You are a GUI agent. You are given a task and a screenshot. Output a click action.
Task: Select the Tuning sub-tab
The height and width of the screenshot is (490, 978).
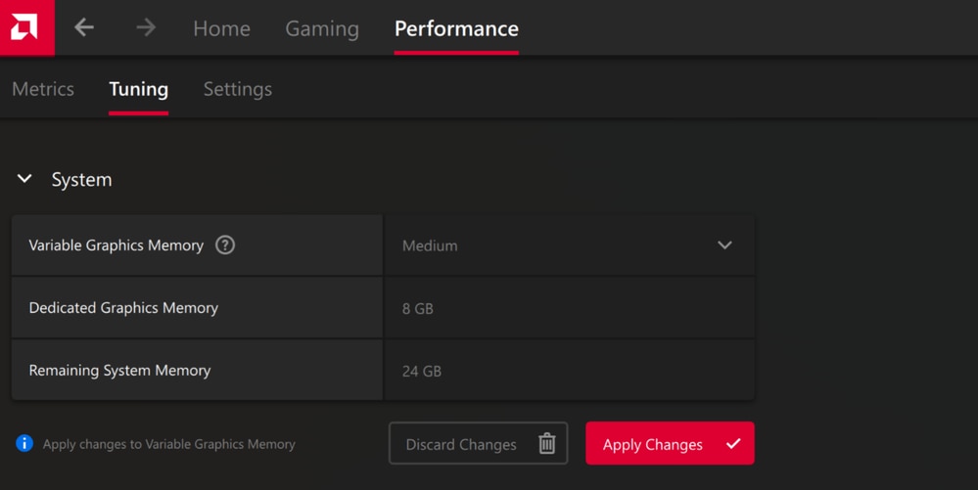[x=138, y=89]
